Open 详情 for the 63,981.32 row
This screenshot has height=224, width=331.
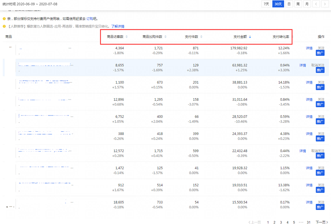[x=302, y=65]
